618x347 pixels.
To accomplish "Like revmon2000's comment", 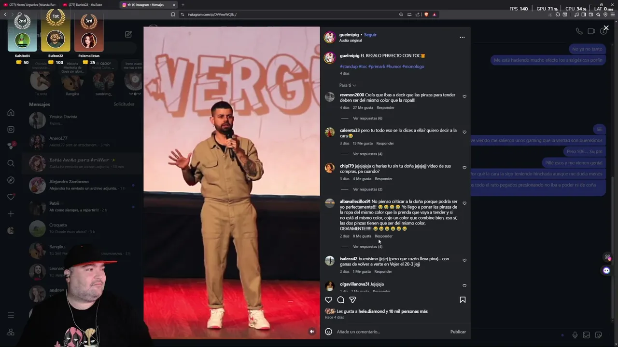I will [x=464, y=96].
